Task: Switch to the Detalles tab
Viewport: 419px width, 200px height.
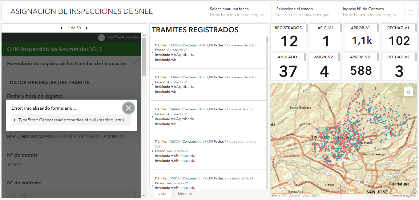Action: coord(185,194)
